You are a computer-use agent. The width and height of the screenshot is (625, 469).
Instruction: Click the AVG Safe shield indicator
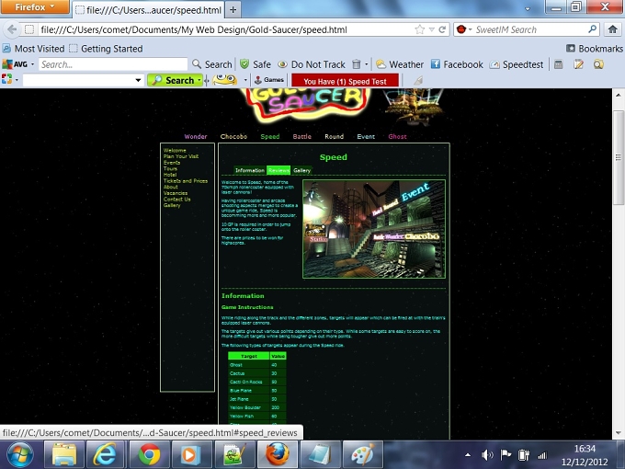coord(256,64)
